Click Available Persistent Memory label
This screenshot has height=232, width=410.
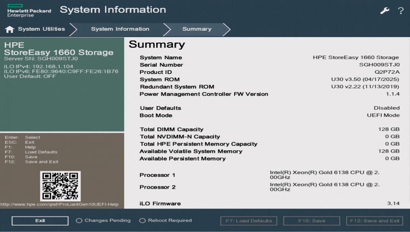pyautogui.click(x=183, y=159)
